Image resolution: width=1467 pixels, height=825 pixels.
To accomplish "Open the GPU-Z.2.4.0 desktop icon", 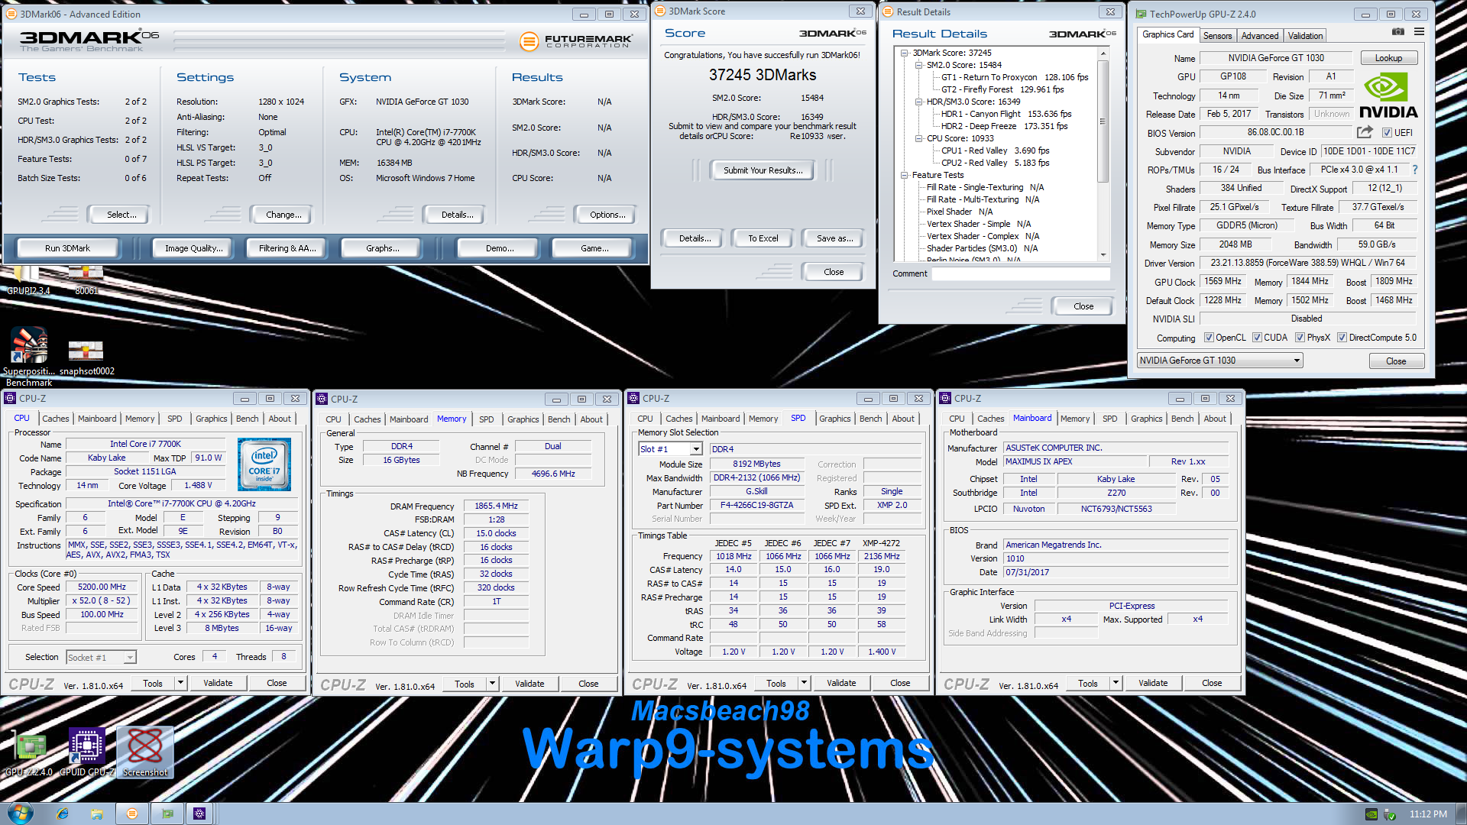I will pyautogui.click(x=29, y=752).
